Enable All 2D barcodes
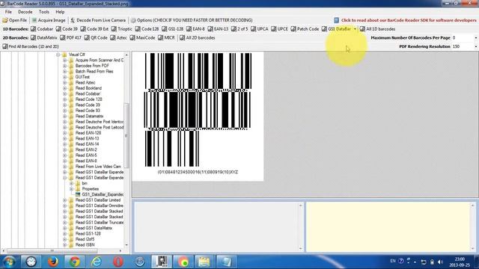The width and height of the screenshot is (479, 269). 198,38
